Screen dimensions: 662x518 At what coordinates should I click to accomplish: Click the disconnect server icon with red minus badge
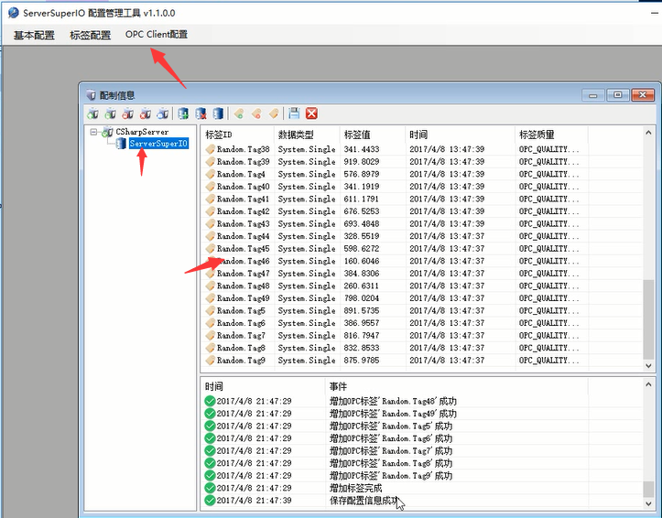[128, 113]
